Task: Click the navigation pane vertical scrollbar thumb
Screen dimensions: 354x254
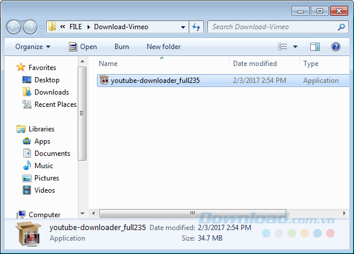Action: point(82,113)
